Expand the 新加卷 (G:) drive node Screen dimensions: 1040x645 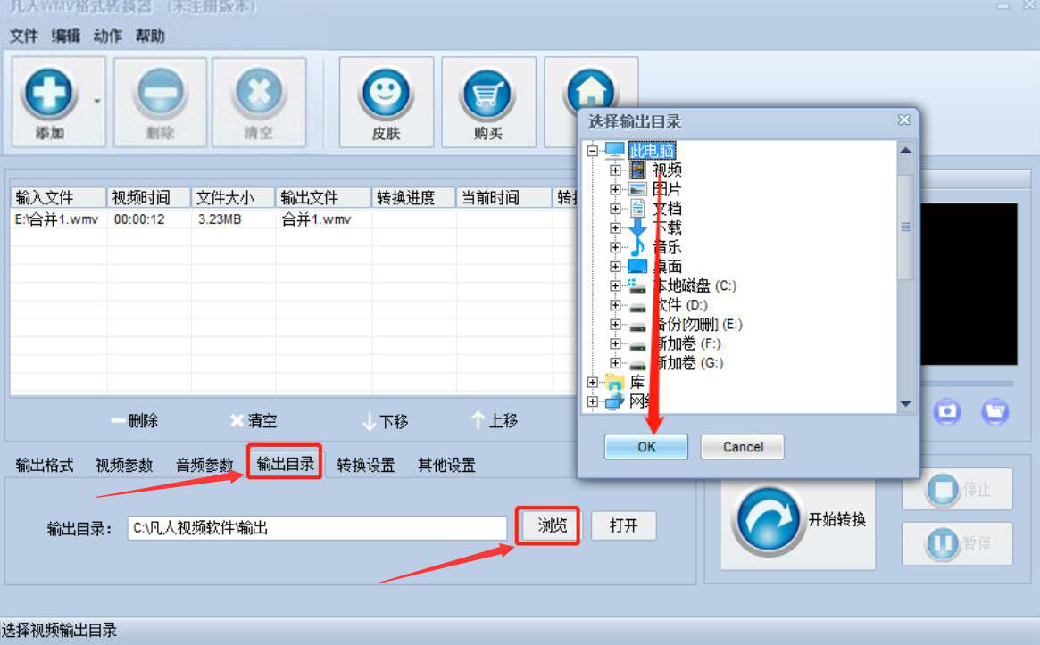pos(615,363)
